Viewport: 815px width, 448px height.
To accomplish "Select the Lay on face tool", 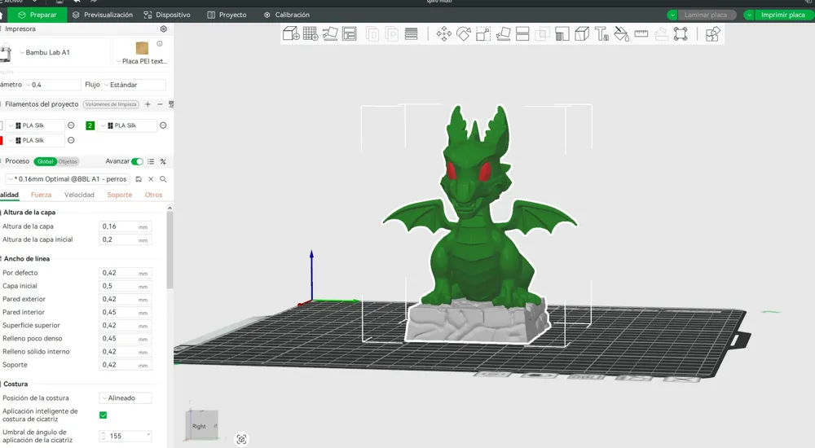I will (x=503, y=34).
